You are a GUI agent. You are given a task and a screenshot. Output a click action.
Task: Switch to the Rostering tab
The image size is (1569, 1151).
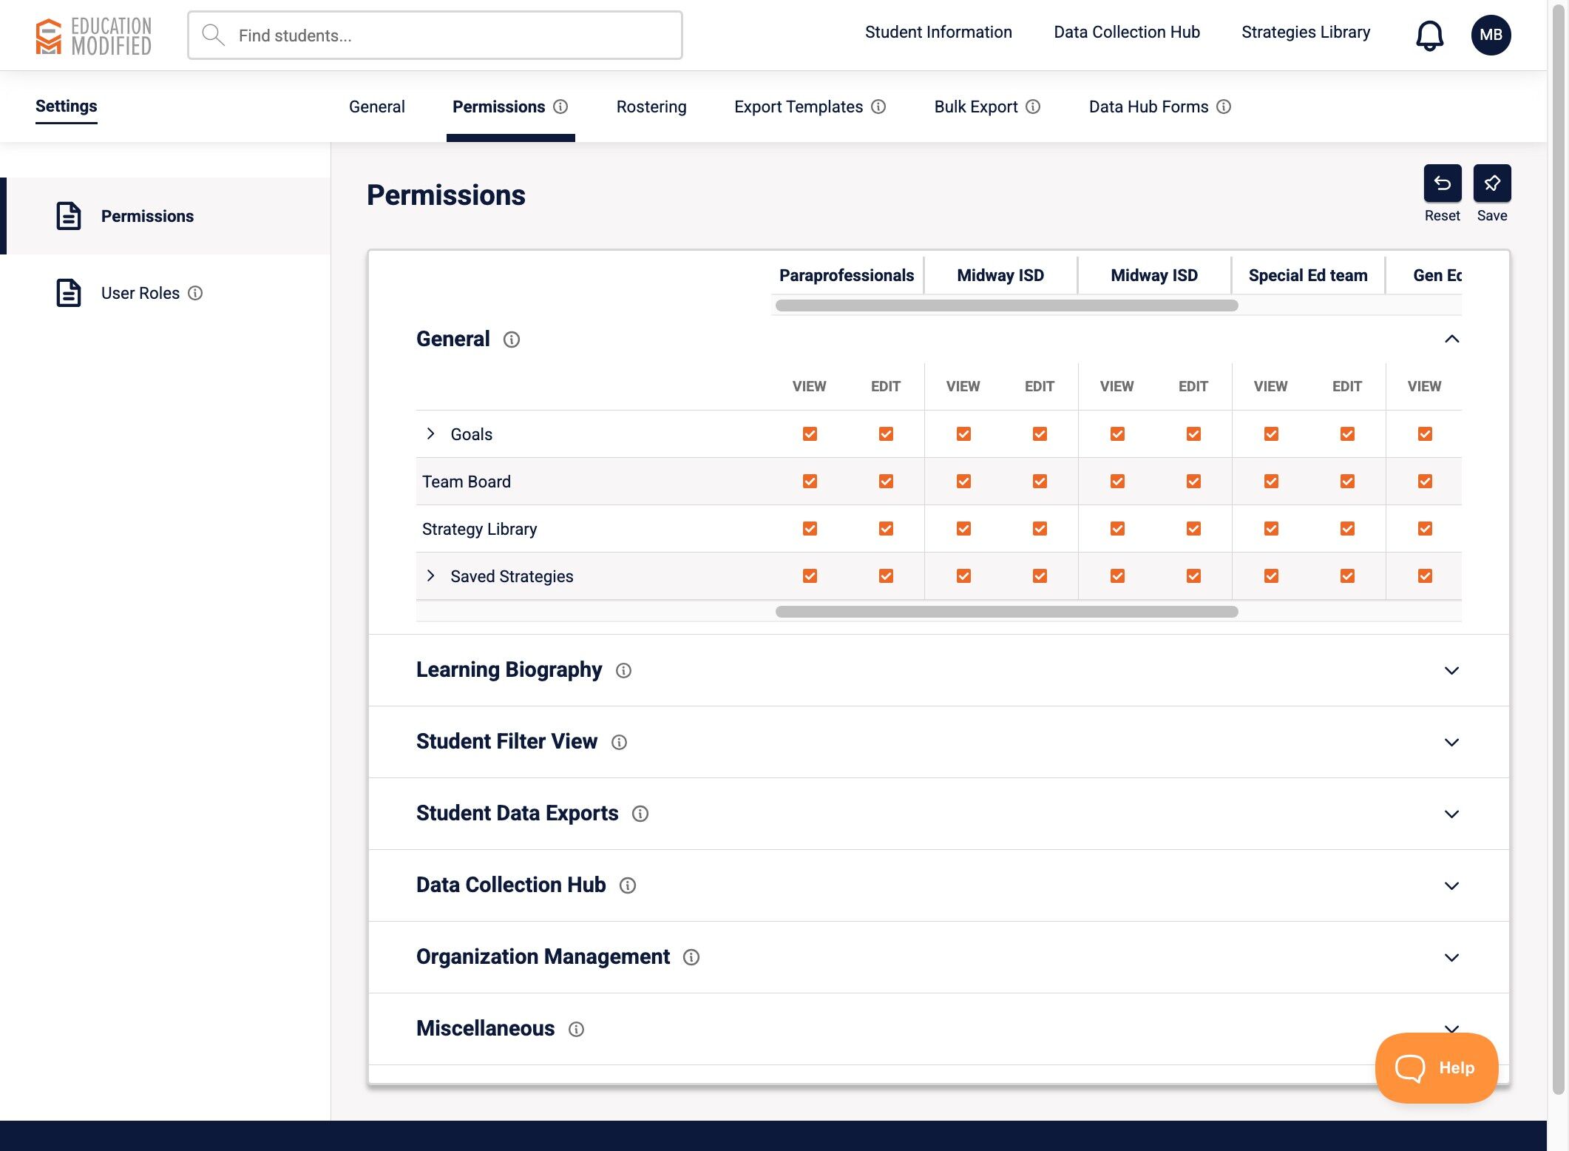pyautogui.click(x=651, y=107)
